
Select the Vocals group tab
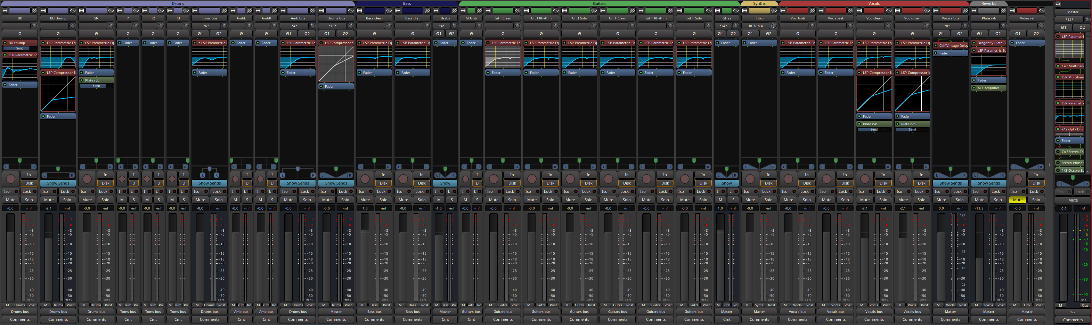[x=874, y=3]
